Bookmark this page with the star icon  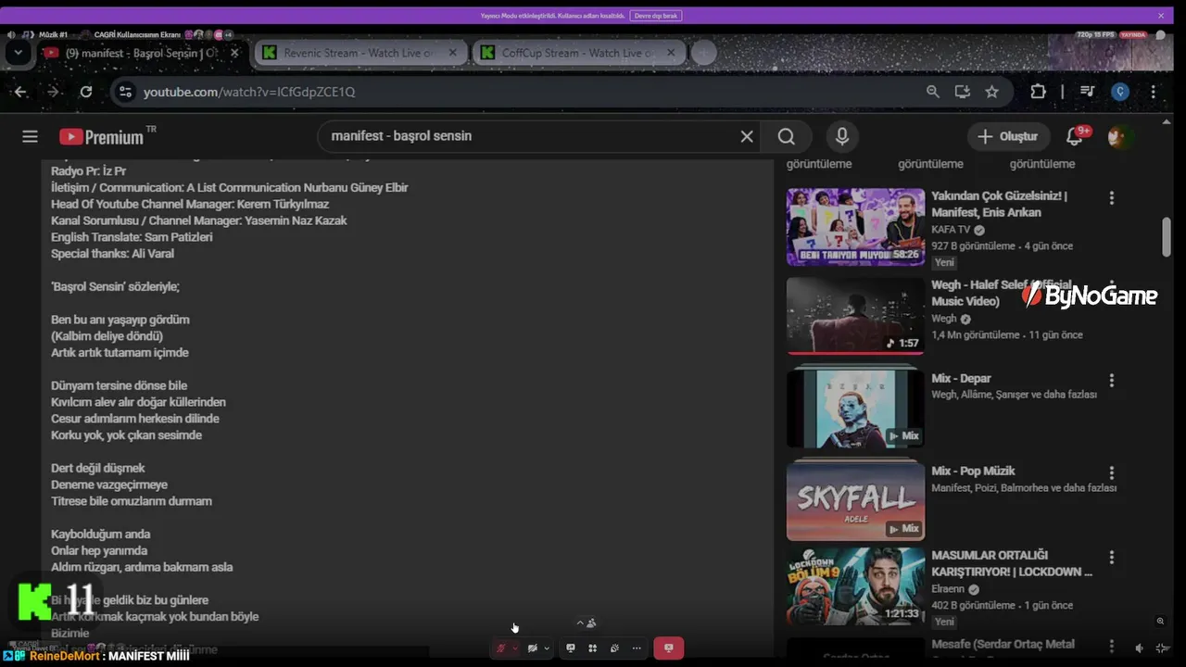tap(992, 92)
